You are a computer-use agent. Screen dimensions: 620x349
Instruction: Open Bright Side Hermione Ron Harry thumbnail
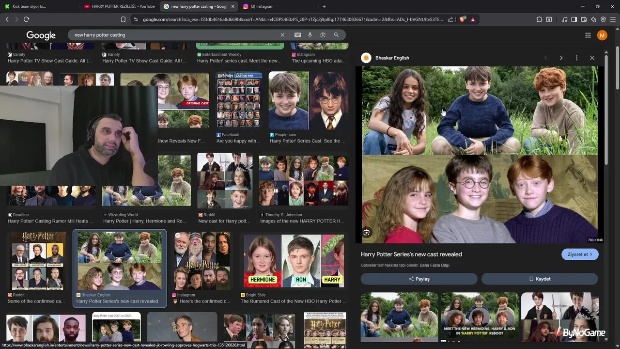click(x=294, y=261)
